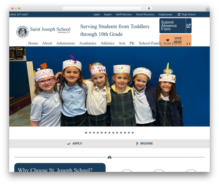Image resolution: width=219 pixels, height=185 pixels.
Task: Click the Serving Students from Toddlers tagline
Action: coord(115,30)
